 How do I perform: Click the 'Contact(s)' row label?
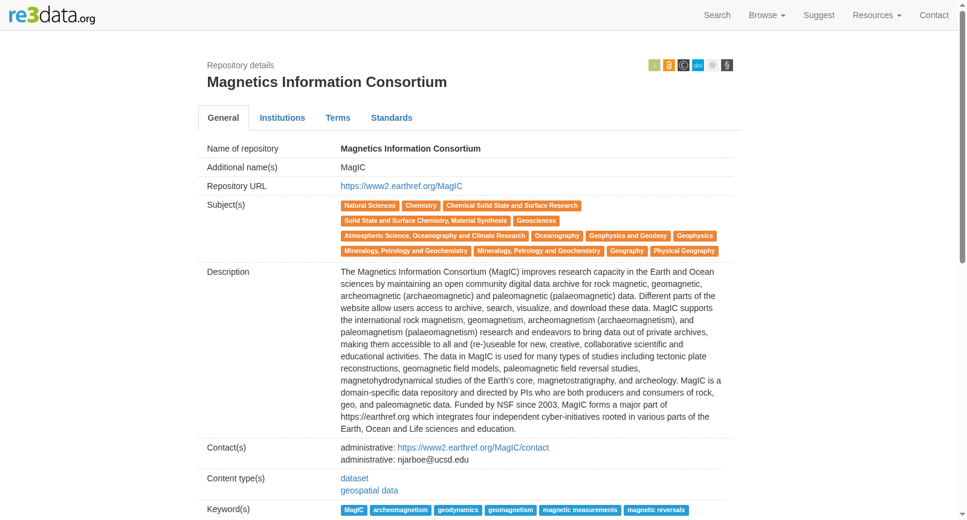tap(227, 448)
